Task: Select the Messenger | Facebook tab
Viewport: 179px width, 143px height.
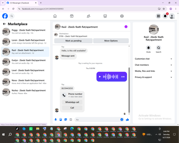Action: point(21,3)
